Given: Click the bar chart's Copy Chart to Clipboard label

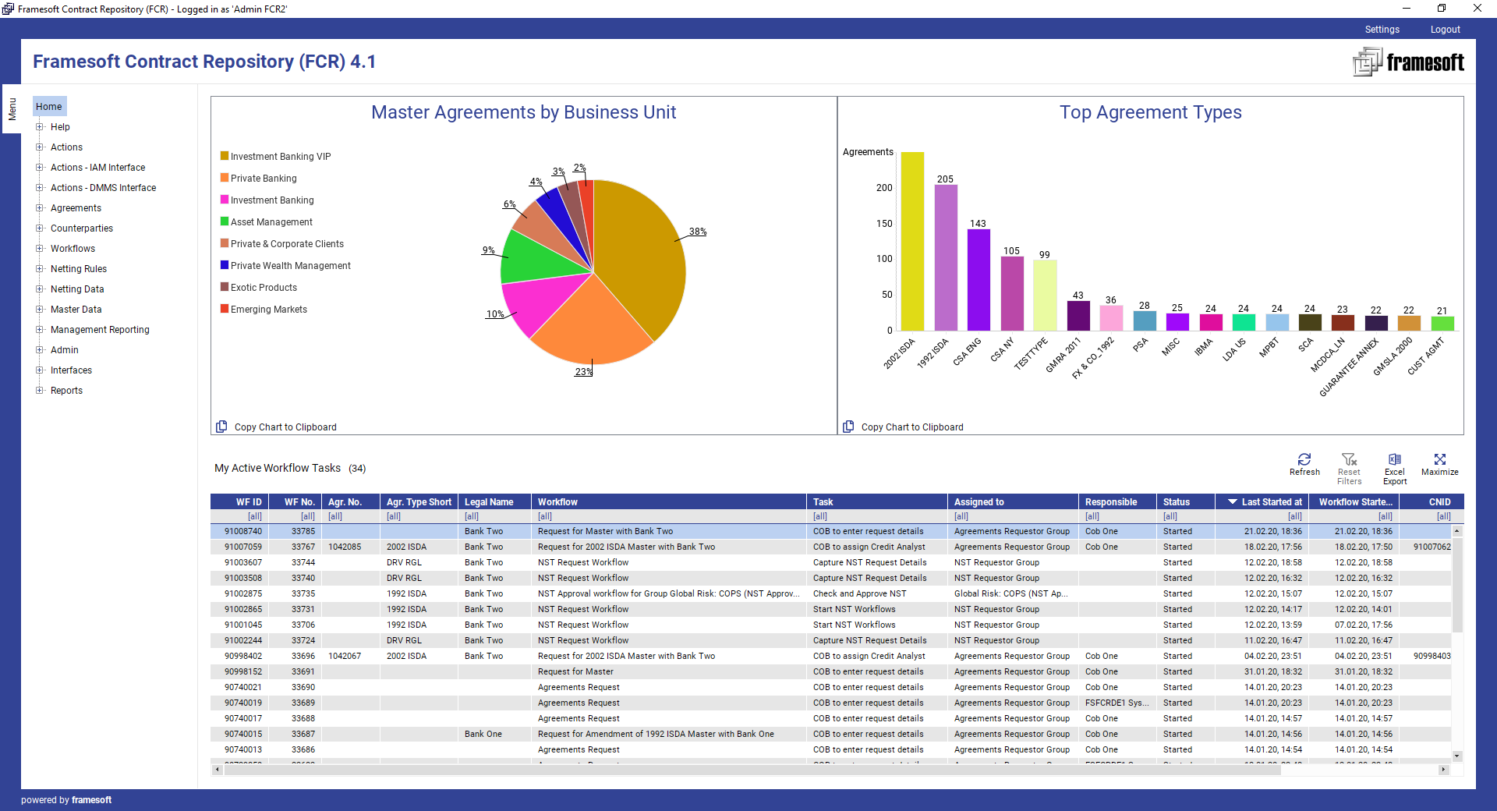Looking at the screenshot, I should click(912, 427).
